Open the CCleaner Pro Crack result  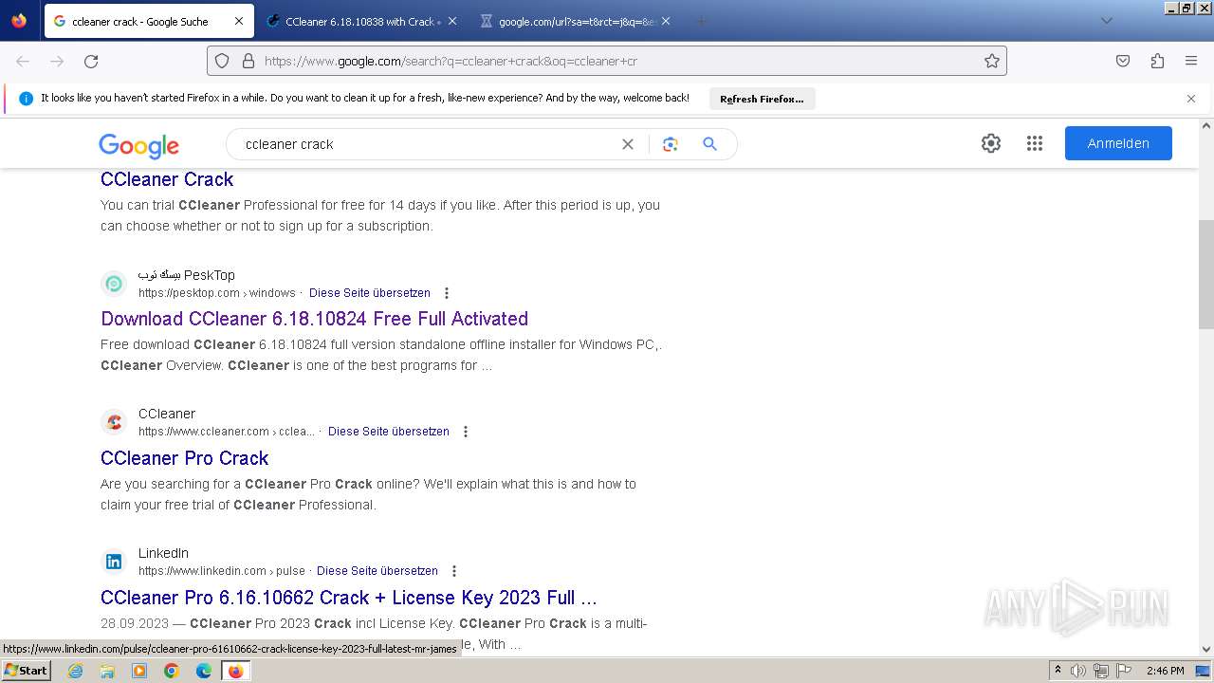coord(185,458)
